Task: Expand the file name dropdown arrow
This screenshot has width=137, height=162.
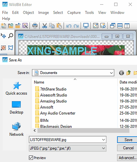Action: [x=104, y=140]
